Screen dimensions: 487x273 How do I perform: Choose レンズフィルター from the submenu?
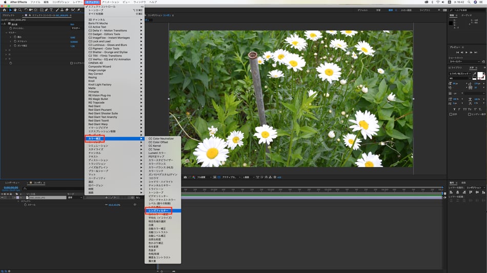(158, 210)
